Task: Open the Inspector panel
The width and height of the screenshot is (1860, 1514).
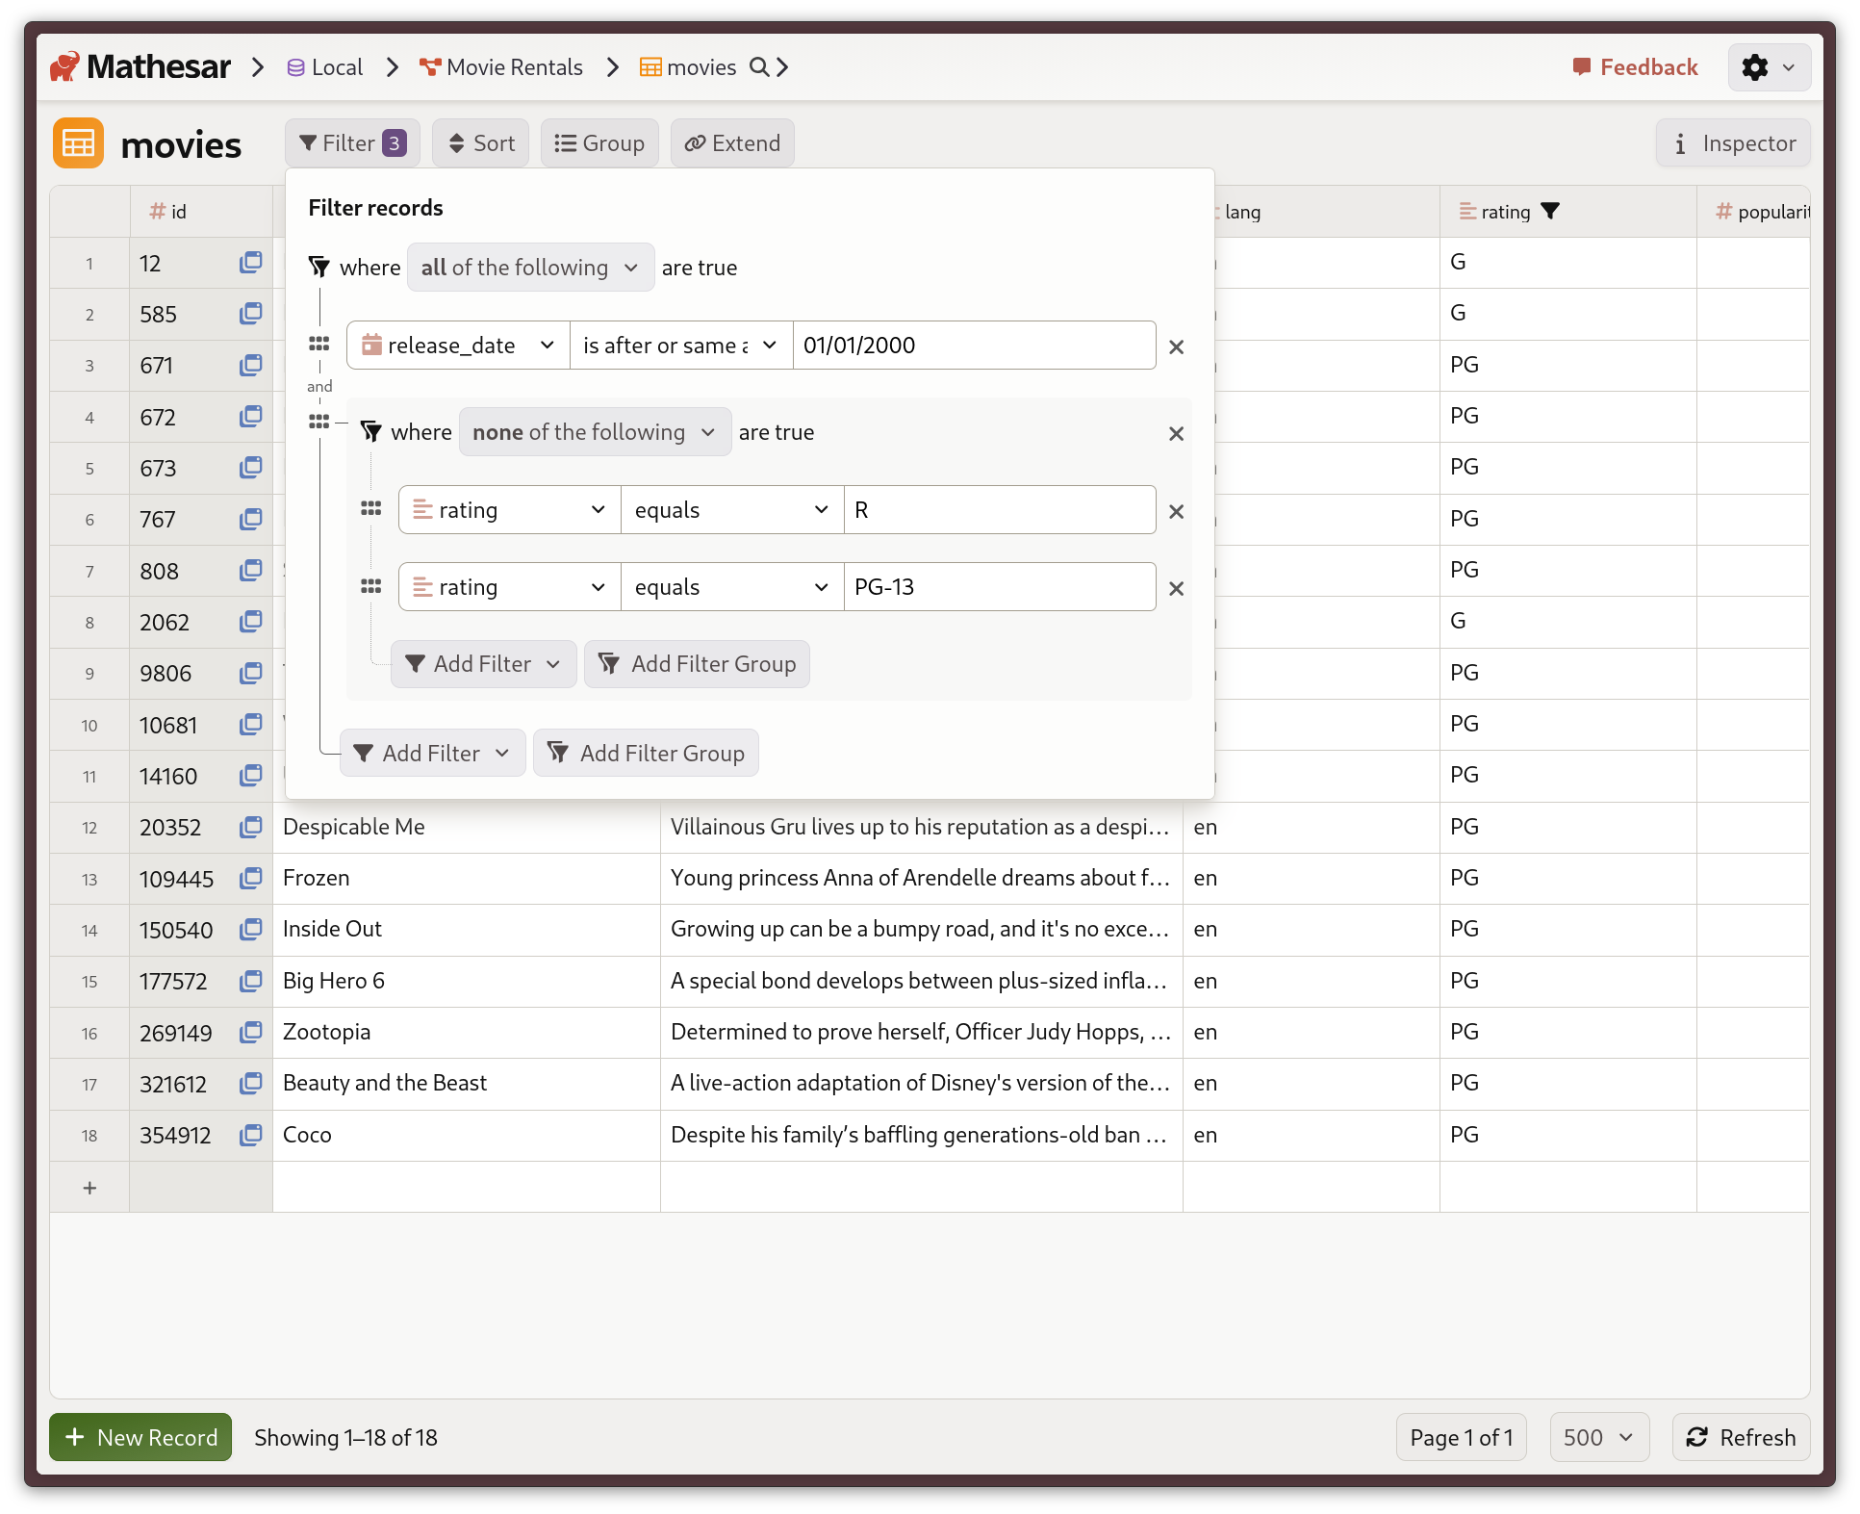Action: click(x=1732, y=142)
